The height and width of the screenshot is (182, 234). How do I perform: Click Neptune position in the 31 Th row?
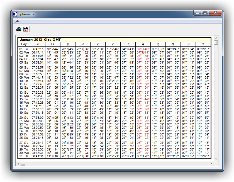188,156
